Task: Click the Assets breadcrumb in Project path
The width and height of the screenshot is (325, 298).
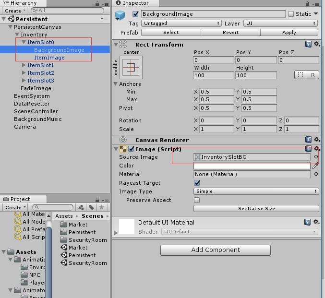Action: tap(64, 216)
